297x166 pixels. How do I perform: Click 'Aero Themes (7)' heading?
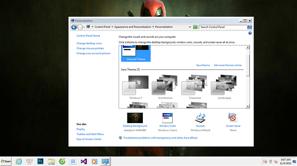130,69
